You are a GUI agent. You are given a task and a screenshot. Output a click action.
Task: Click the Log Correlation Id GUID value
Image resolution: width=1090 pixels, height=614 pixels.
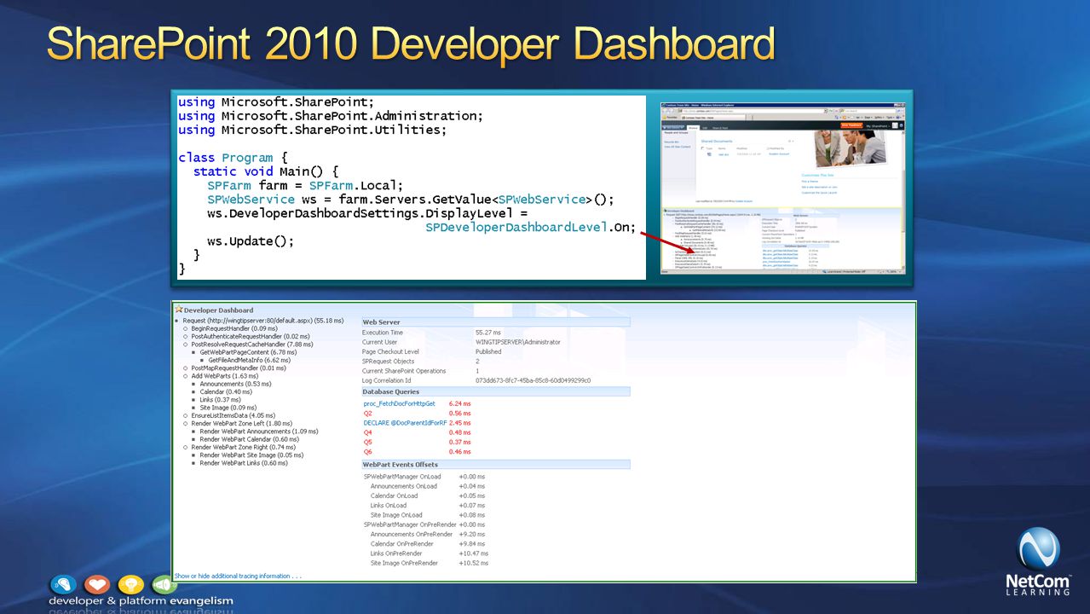click(x=533, y=380)
